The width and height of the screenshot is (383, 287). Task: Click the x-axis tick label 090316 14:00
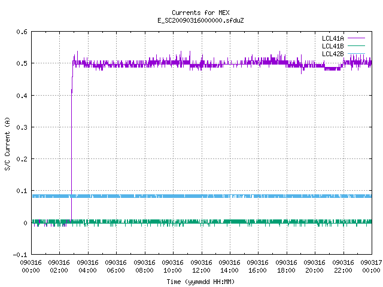(230, 267)
